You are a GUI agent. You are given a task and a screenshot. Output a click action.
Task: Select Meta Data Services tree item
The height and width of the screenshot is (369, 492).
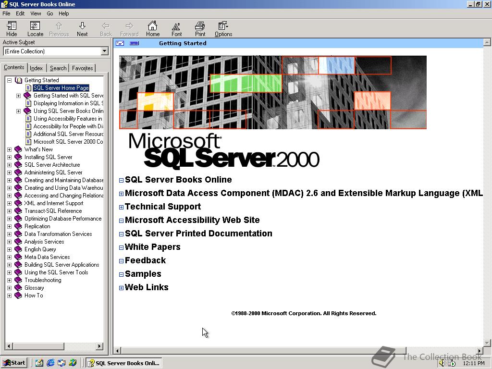tap(47, 257)
